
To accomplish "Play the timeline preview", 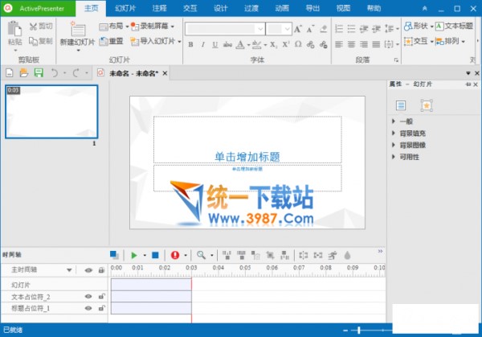I will [134, 255].
